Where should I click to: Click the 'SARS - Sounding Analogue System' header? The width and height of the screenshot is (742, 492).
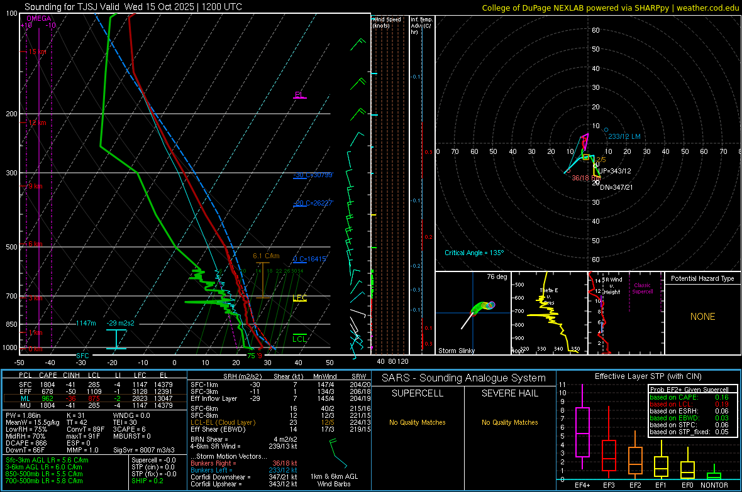[463, 378]
